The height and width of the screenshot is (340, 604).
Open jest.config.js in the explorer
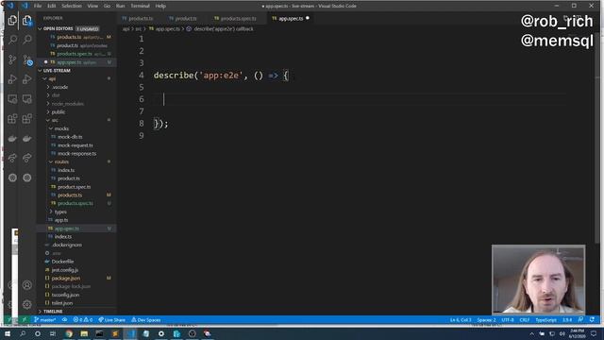(x=65, y=270)
